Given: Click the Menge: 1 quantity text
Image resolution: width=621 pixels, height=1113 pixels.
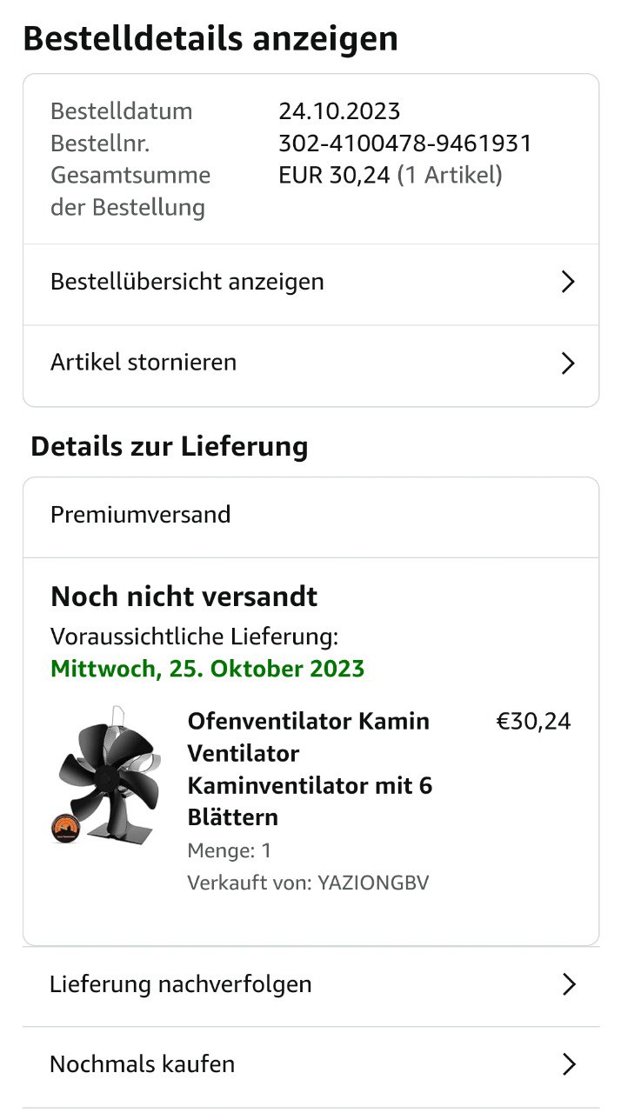Looking at the screenshot, I should 230,850.
